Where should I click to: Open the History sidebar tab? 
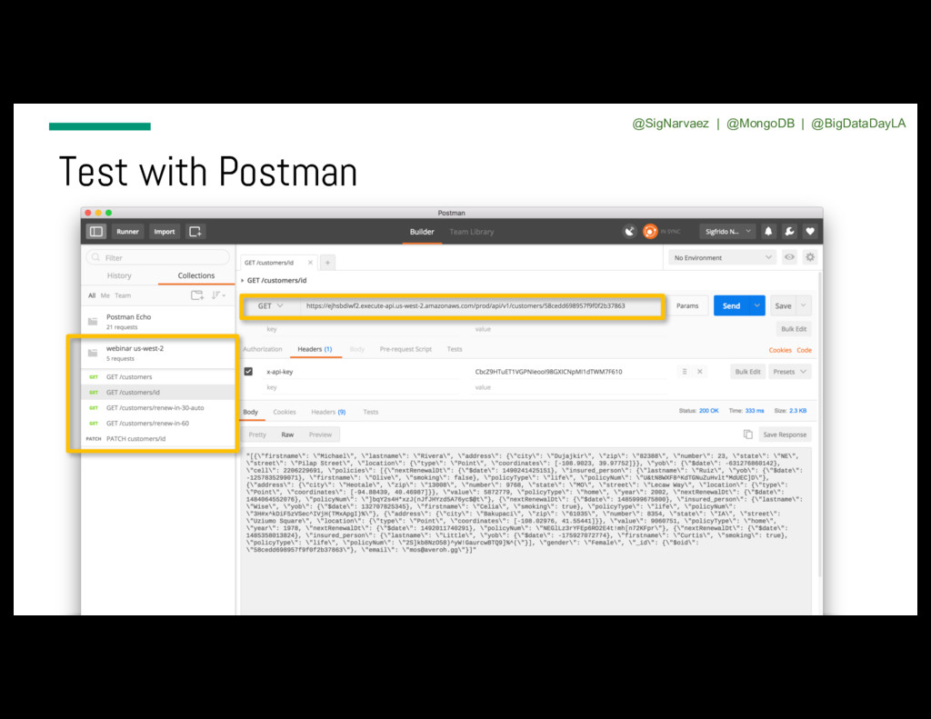[x=119, y=275]
